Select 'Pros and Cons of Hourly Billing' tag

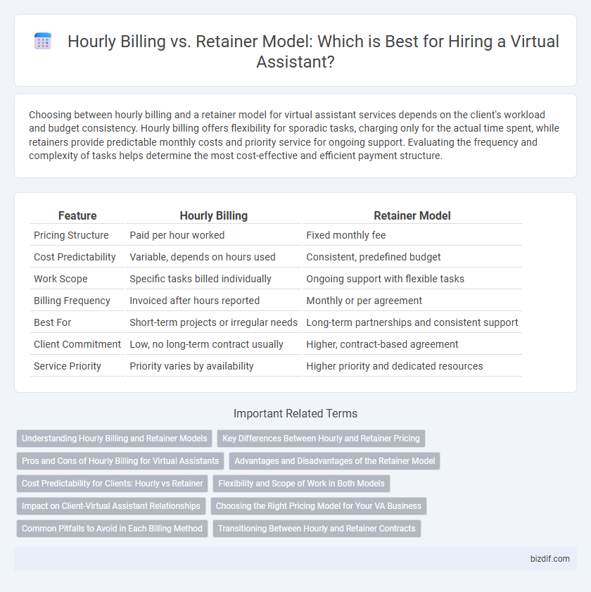pyautogui.click(x=120, y=461)
